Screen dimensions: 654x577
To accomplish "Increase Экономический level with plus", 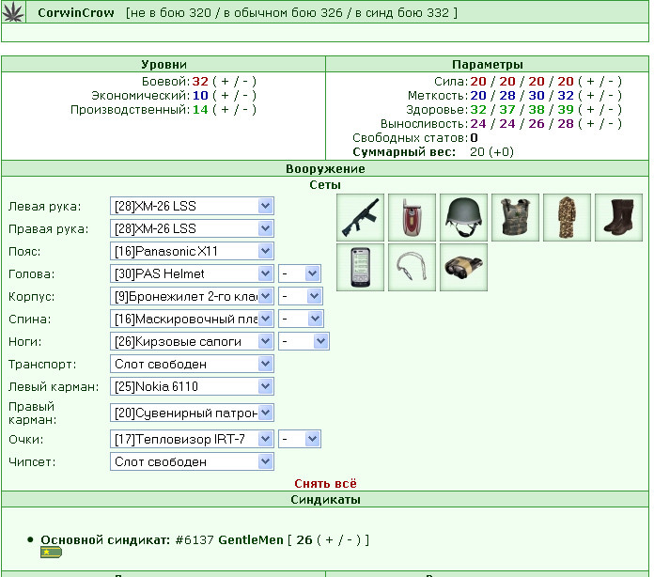I will point(225,96).
